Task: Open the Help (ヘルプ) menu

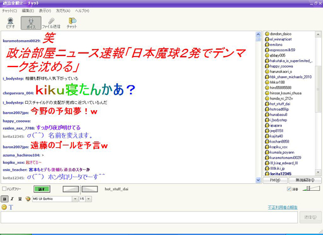Action: click(82, 11)
